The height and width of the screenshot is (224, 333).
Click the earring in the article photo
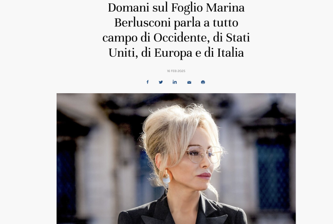click(x=166, y=178)
